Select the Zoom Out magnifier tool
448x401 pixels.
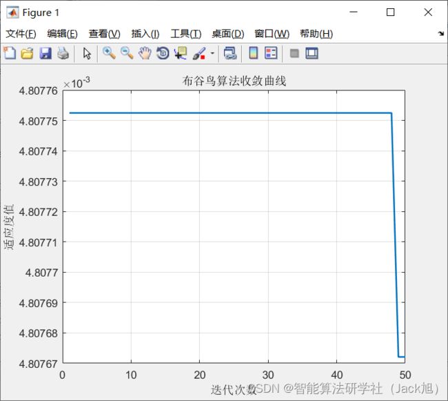pyautogui.click(x=127, y=53)
